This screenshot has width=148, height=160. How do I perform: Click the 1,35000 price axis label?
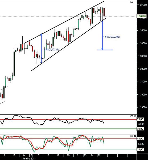[143, 30]
